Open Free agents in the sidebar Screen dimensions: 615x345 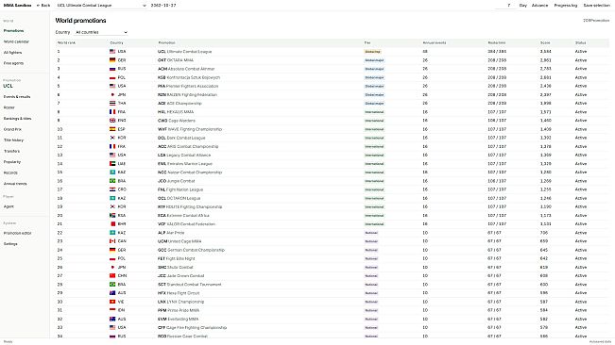pyautogui.click(x=14, y=63)
